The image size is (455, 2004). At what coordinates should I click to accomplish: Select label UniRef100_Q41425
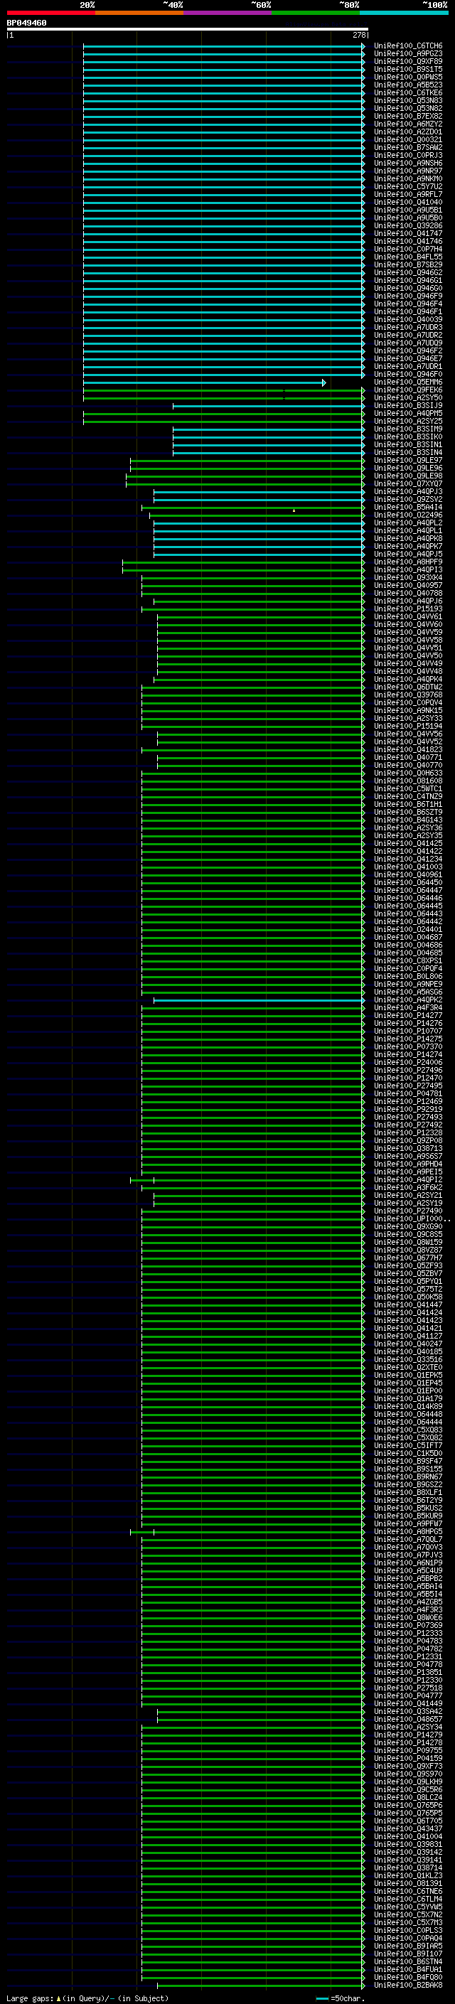[408, 844]
